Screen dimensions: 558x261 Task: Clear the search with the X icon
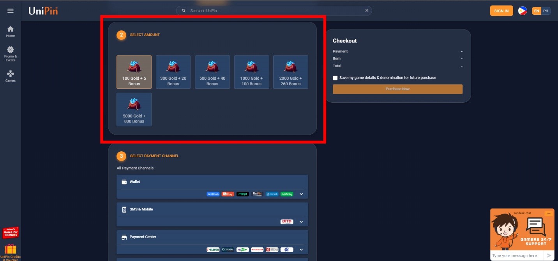click(x=367, y=11)
